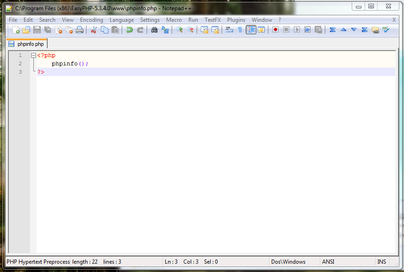Click the Notepad++ title bar icon
This screenshot has width=404, height=272.
9,8
